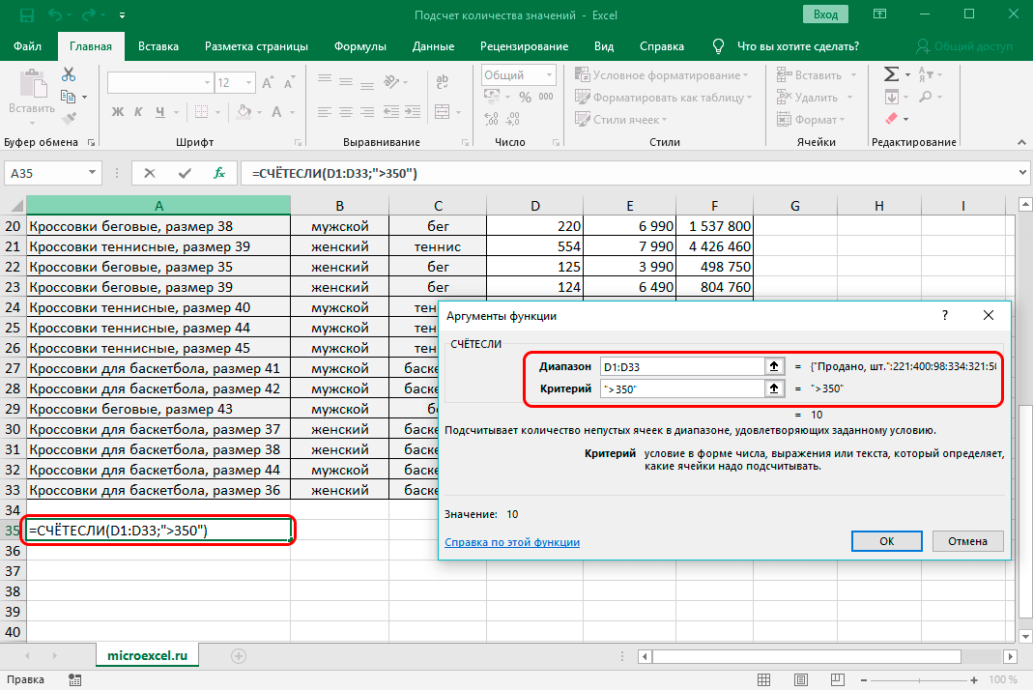Add a new sheet with plus icon
Image resolution: width=1033 pixels, height=690 pixels.
[x=239, y=655]
